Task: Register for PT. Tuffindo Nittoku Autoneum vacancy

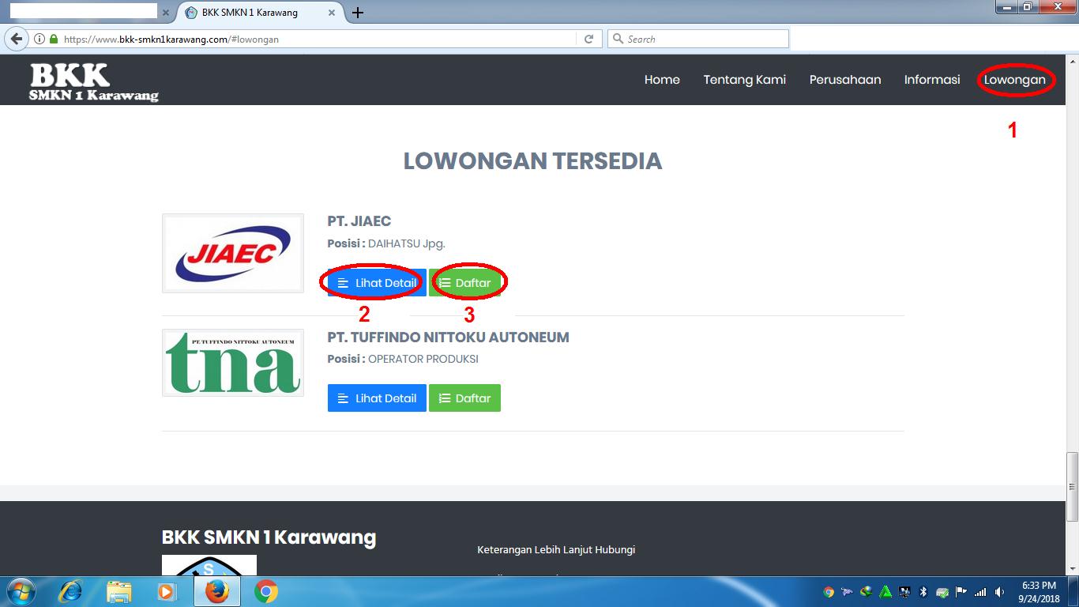Action: pos(464,398)
